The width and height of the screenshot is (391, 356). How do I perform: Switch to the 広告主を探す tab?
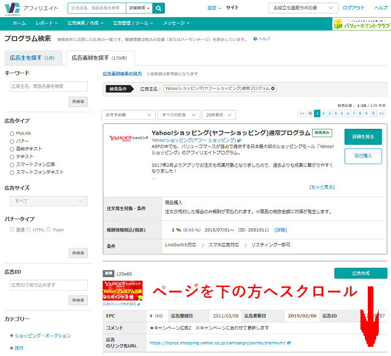coord(34,58)
